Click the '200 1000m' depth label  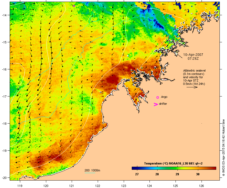pos(92,170)
